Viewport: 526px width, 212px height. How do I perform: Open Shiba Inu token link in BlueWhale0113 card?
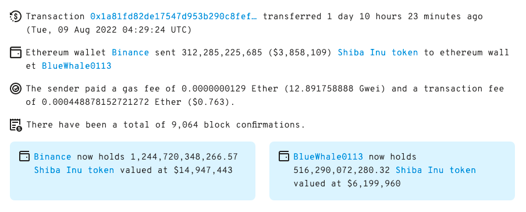point(436,170)
